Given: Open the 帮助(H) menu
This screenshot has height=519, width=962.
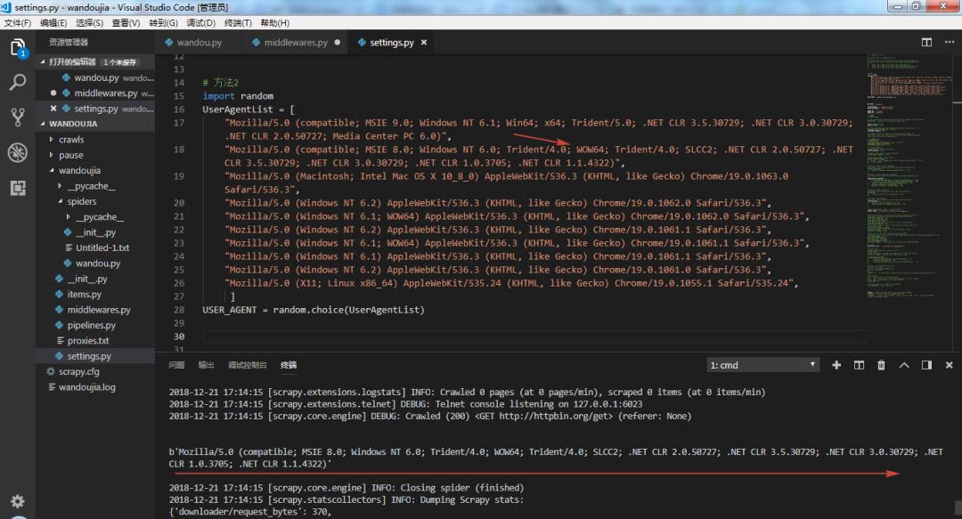Looking at the screenshot, I should [274, 22].
